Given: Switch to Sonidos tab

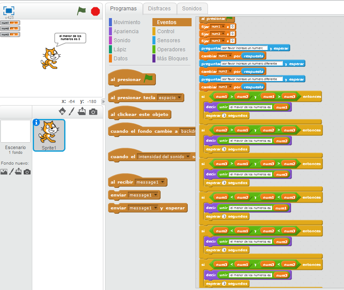Looking at the screenshot, I should 192,9.
